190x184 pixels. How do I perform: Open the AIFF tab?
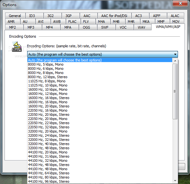click(158, 16)
